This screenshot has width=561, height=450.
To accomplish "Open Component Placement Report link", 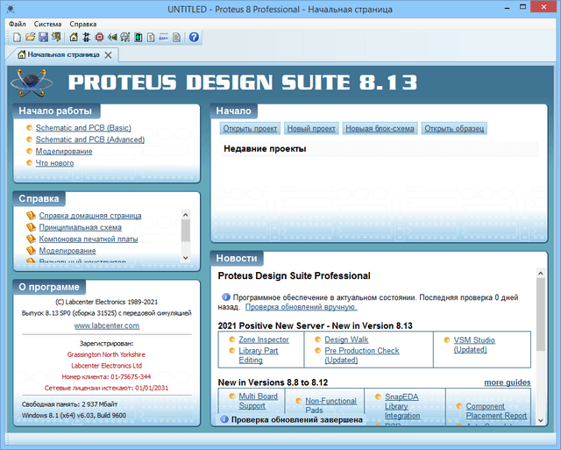I will [496, 411].
